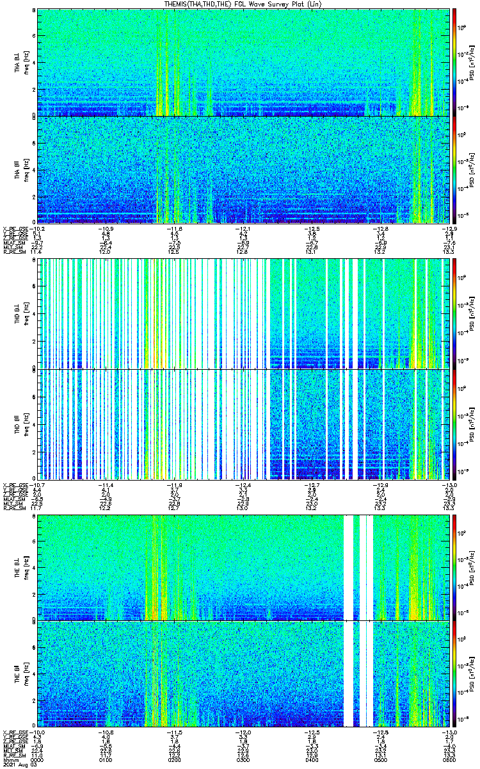This screenshot has height=769, width=480.
Task: Click the X_RE_GSE row label under THE panels
Action: point(15,732)
